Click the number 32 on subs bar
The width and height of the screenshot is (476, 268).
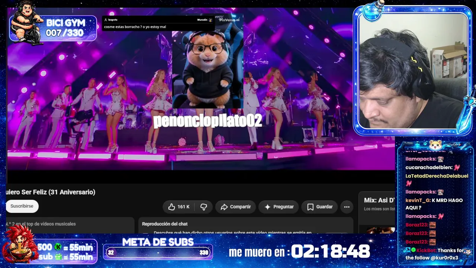[x=110, y=252]
